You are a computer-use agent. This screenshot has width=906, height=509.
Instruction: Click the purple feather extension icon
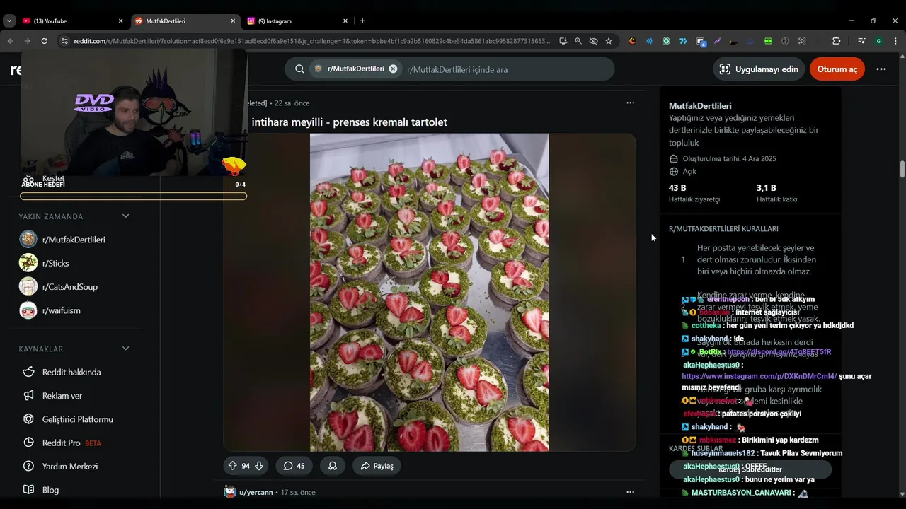[717, 41]
